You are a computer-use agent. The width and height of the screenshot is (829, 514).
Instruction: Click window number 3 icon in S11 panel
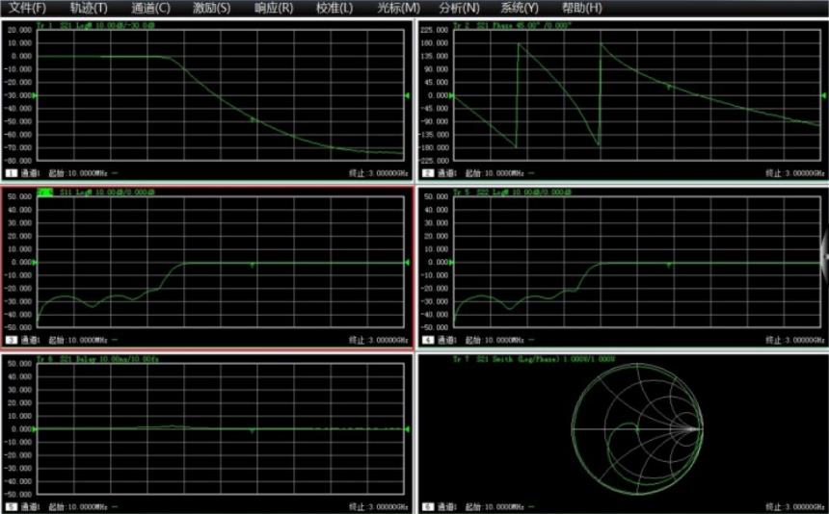(x=12, y=340)
